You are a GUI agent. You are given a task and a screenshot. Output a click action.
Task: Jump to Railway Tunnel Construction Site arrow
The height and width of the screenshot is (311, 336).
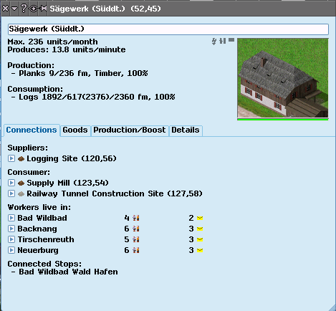[x=11, y=193]
